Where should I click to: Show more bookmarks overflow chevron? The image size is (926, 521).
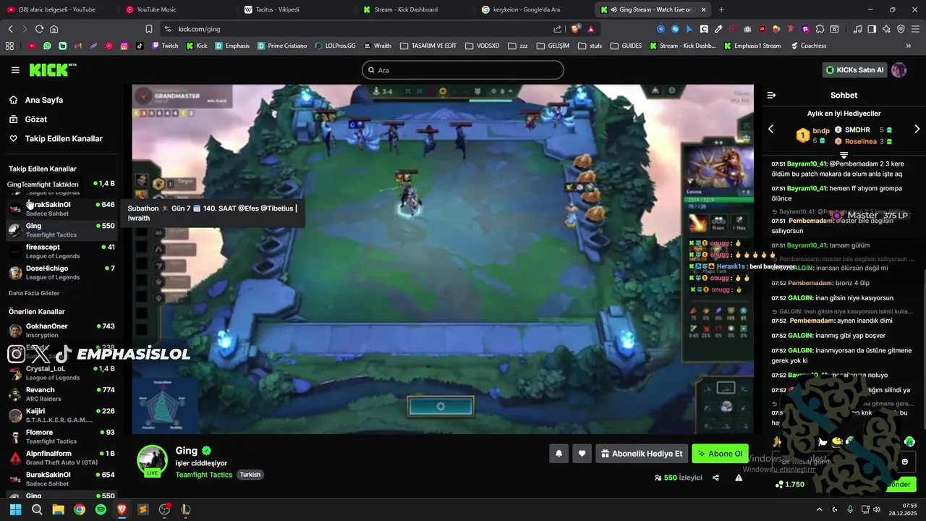point(909,46)
